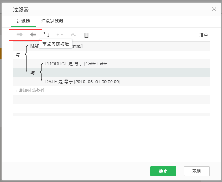Screen dimensions: 222x182
Task: Confirm with the green 确定 button
Action: [x=163, y=171]
